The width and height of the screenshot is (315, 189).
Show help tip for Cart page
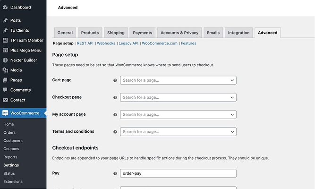(x=115, y=80)
